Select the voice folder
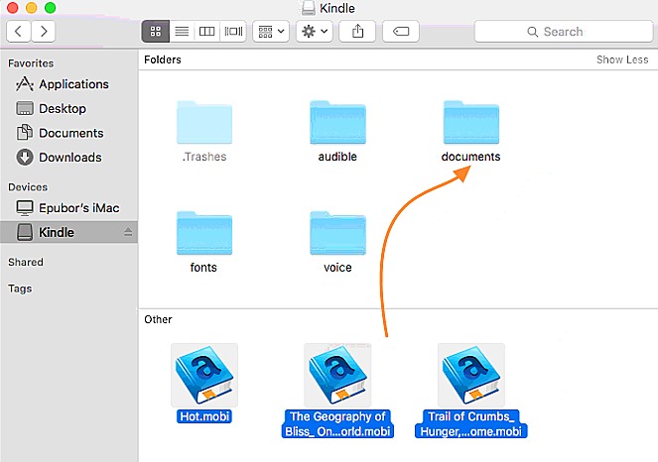Viewport: 658px width, 462px height. [x=337, y=234]
